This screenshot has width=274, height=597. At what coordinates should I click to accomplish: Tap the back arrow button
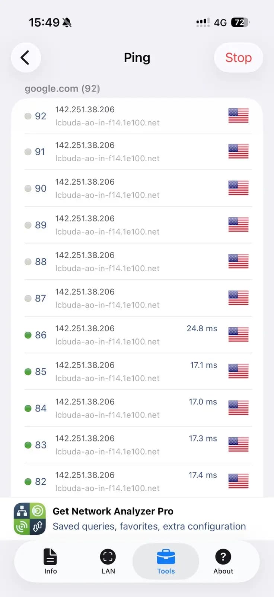pyautogui.click(x=25, y=57)
